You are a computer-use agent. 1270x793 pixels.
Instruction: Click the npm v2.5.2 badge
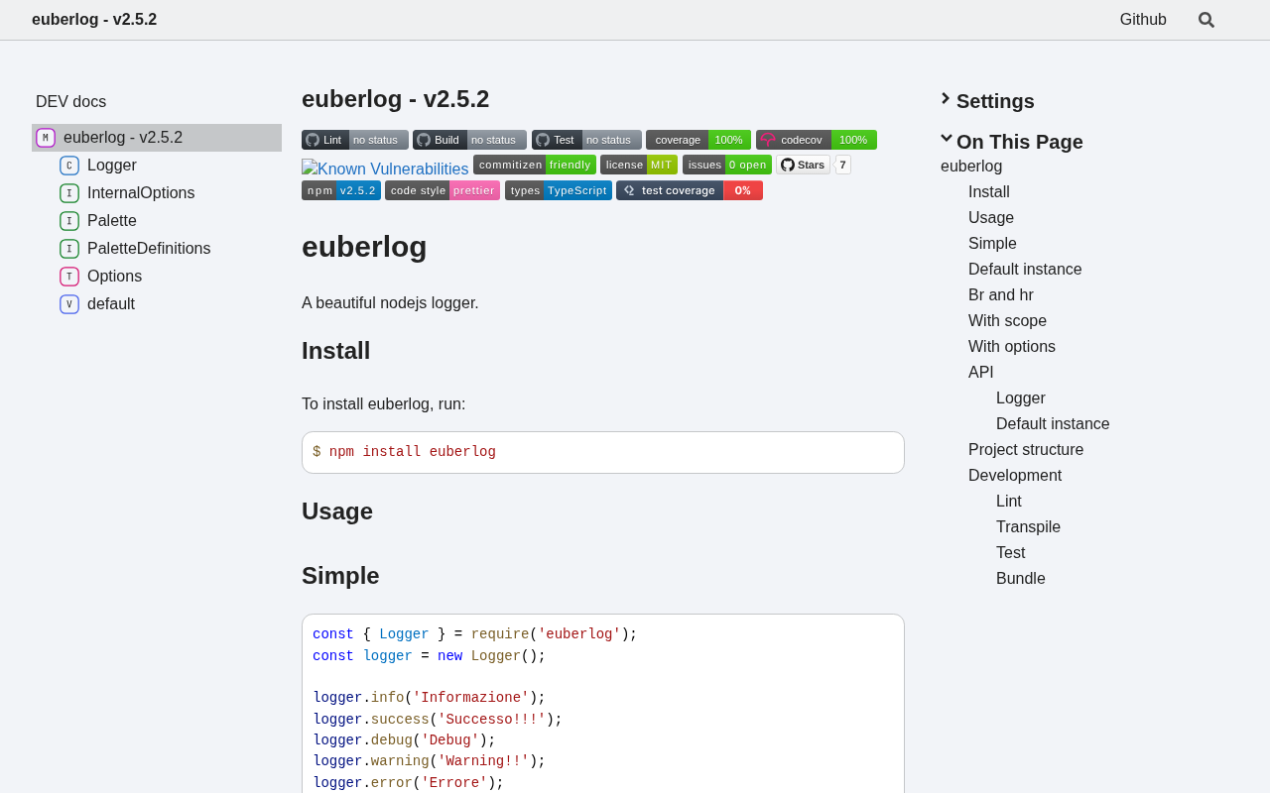pos(340,190)
